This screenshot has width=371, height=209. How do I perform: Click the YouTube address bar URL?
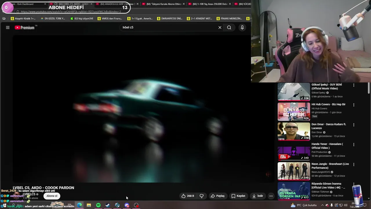[x=71, y=12]
